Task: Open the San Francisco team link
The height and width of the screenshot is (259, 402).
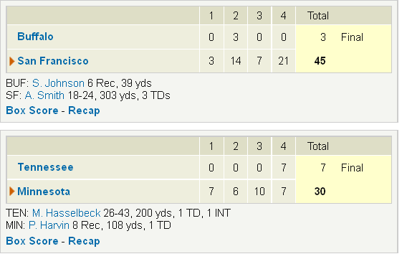Action: coord(53,61)
